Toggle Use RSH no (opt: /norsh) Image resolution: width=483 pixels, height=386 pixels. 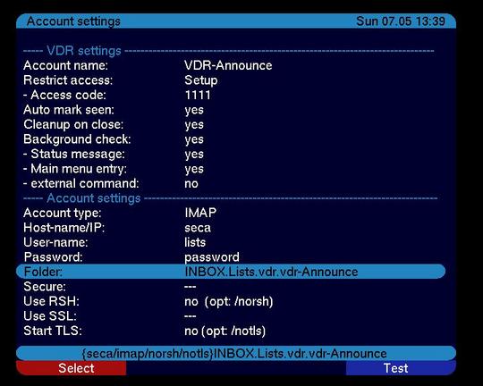(x=229, y=302)
